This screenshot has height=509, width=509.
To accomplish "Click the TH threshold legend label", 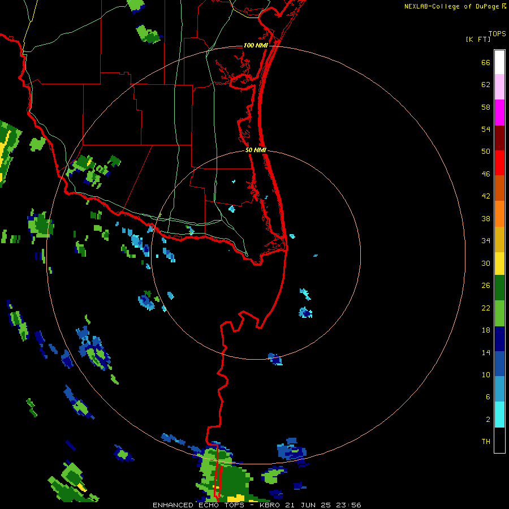I will click(x=486, y=442).
